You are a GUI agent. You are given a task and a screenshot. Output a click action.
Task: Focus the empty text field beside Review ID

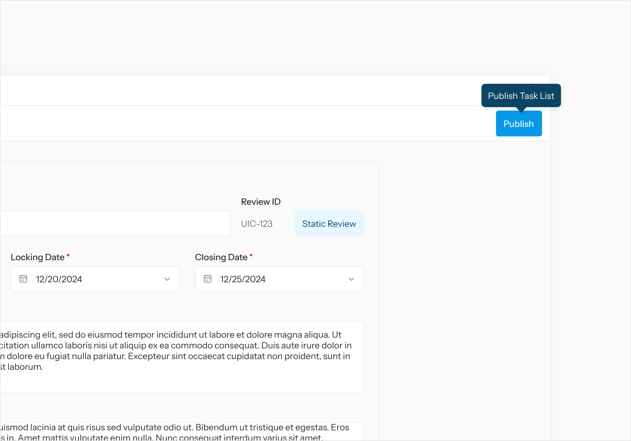(115, 223)
